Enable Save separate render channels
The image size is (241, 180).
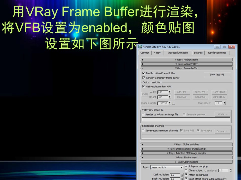(x=143, y=130)
